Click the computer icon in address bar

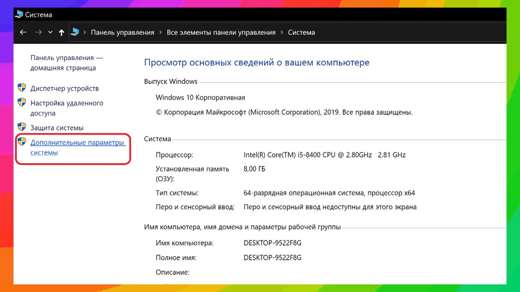tap(75, 32)
